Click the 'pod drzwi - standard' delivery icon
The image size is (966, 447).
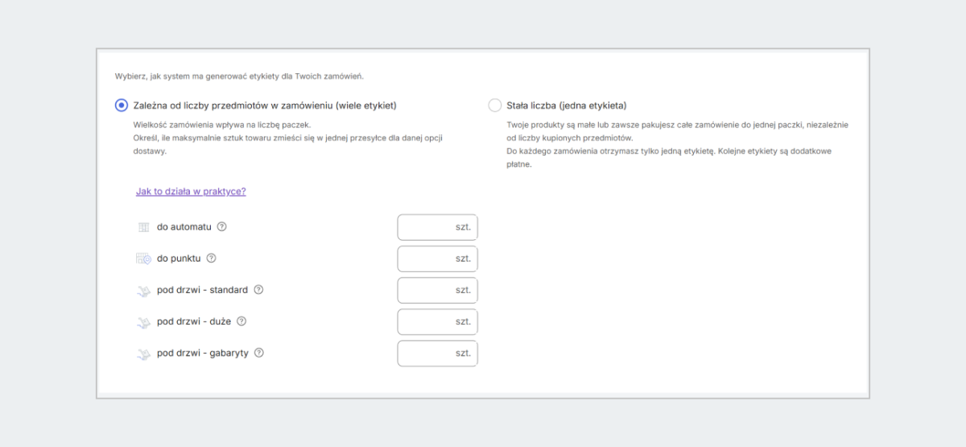click(144, 290)
